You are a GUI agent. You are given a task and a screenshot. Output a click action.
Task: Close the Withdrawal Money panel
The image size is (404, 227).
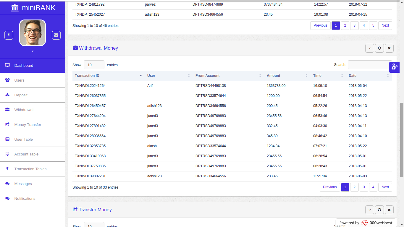tap(389, 48)
